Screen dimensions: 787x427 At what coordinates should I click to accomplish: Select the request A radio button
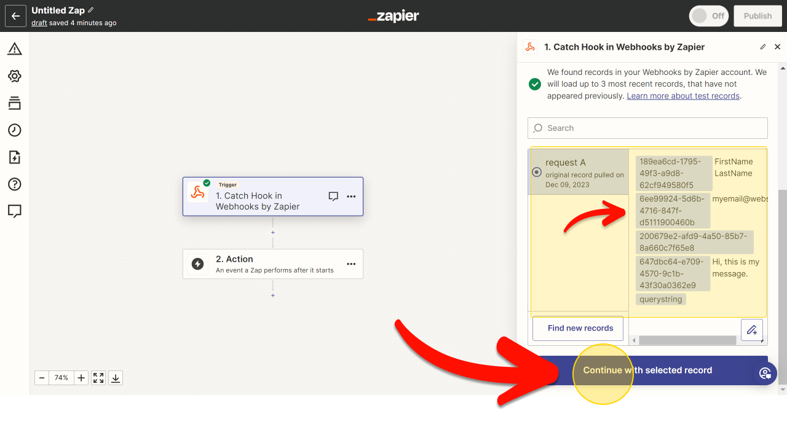point(536,172)
